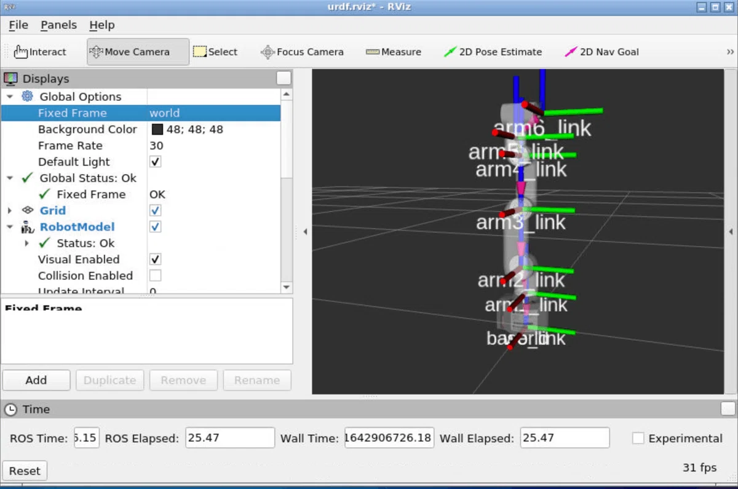Collapse the left Displays panel with side arrow
738x489 pixels.
tap(306, 232)
